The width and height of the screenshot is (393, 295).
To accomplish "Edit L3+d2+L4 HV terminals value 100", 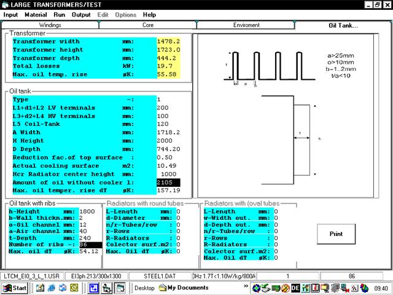I will pos(168,116).
